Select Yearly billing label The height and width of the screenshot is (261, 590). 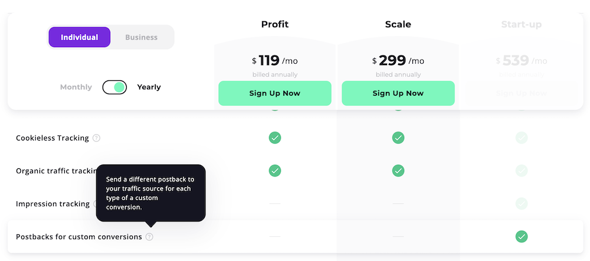pos(149,87)
